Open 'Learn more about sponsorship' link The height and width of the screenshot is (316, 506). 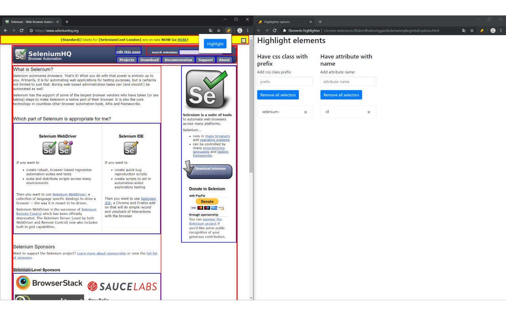[x=102, y=253]
